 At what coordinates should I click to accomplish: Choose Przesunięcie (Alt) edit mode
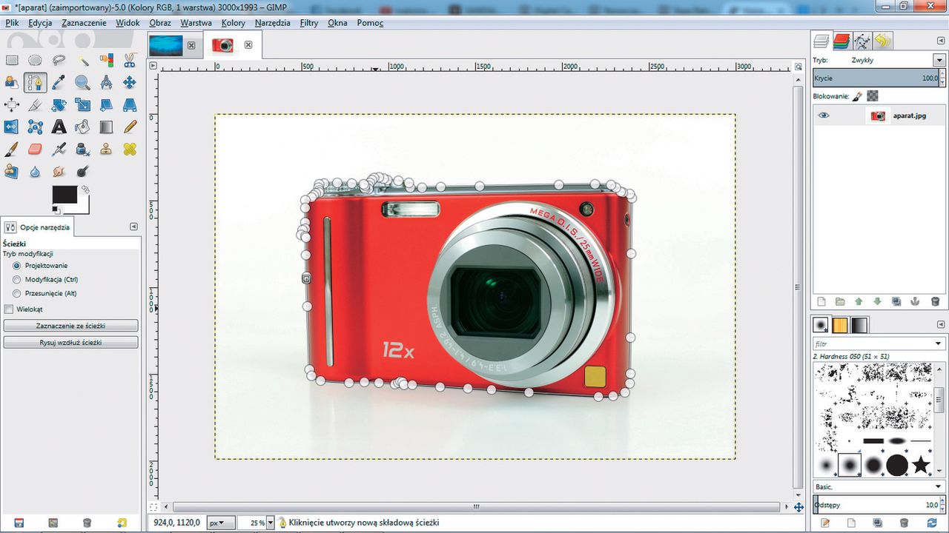[x=16, y=294]
